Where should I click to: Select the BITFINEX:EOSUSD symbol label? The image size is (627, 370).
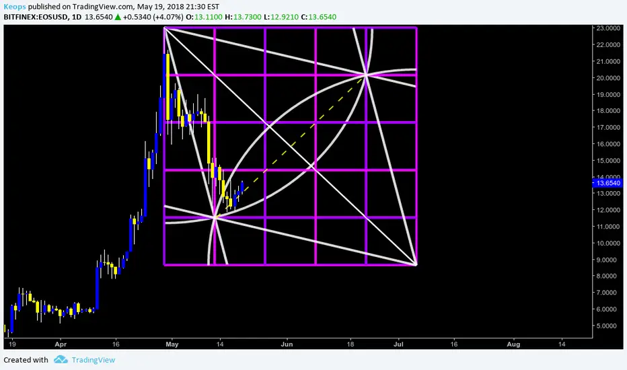[x=35, y=17]
